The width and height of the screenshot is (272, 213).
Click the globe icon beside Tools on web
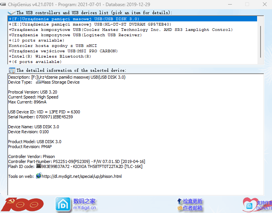pos(39,176)
